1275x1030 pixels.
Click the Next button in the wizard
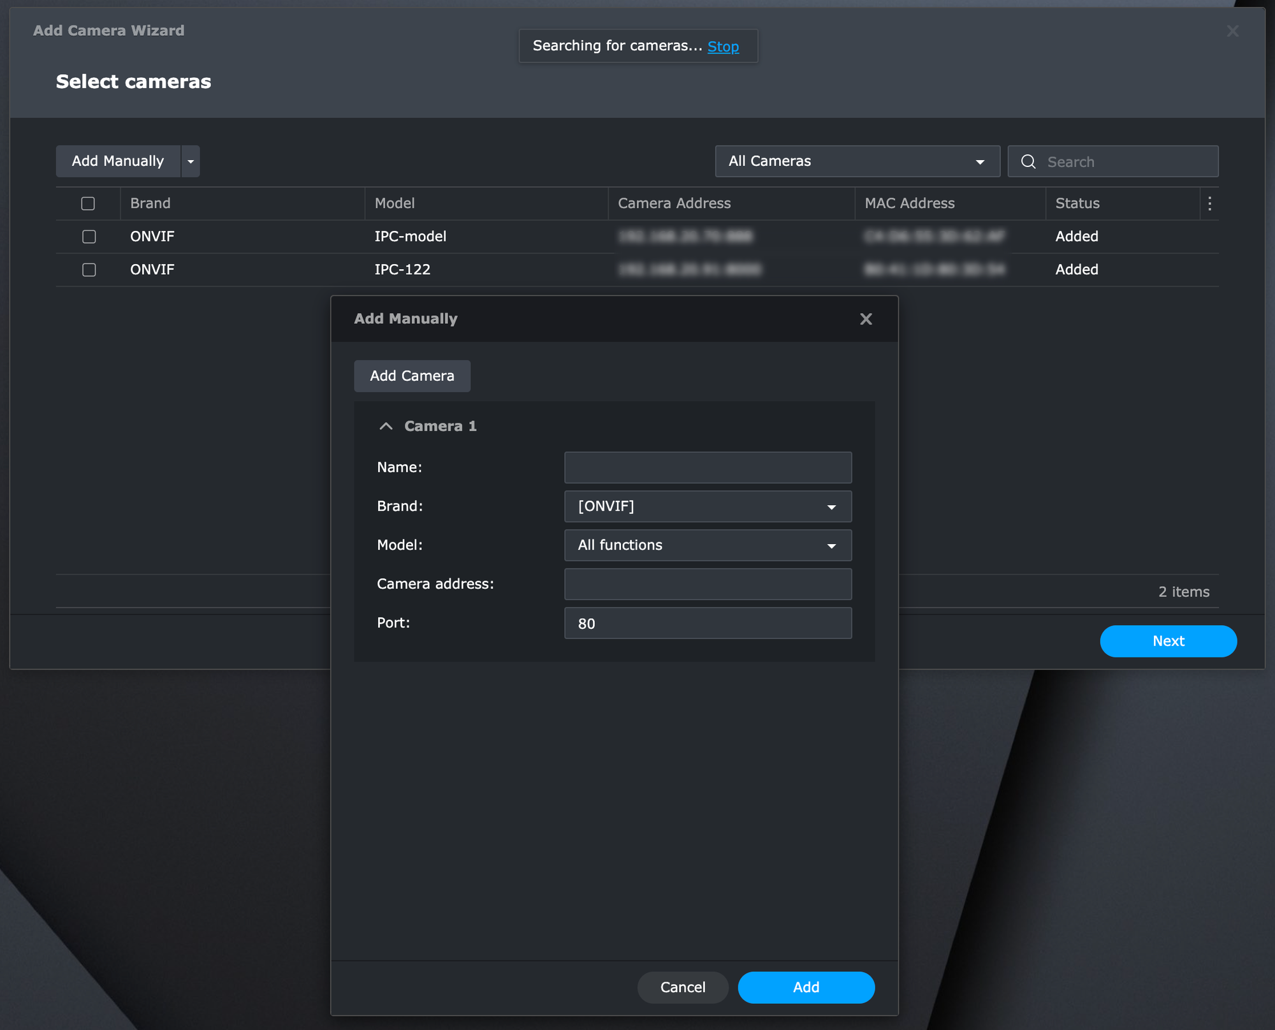tap(1168, 641)
